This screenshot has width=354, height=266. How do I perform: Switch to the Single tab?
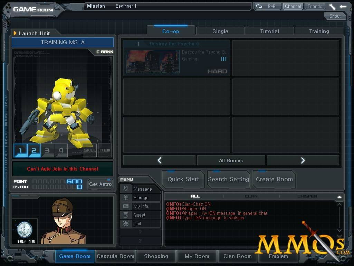pos(220,31)
